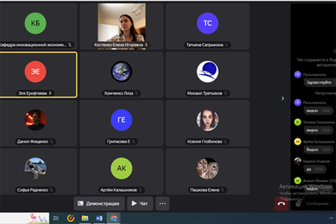
Task: Click the paperclip attach file icon
Action: [x=298, y=204]
